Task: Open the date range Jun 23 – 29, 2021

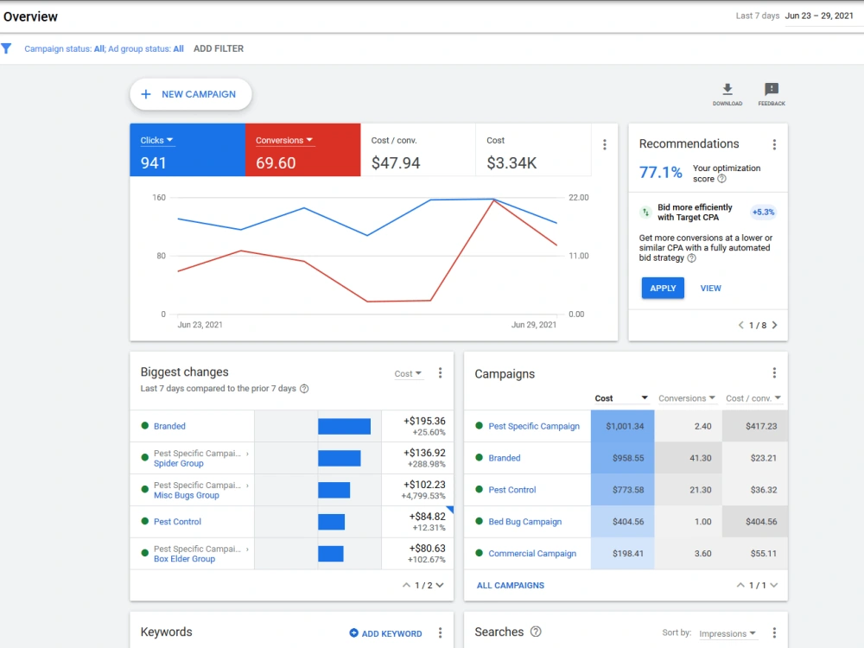Action: pos(819,16)
